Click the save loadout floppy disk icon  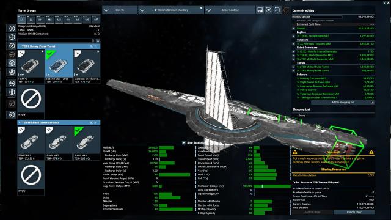[x=260, y=10]
